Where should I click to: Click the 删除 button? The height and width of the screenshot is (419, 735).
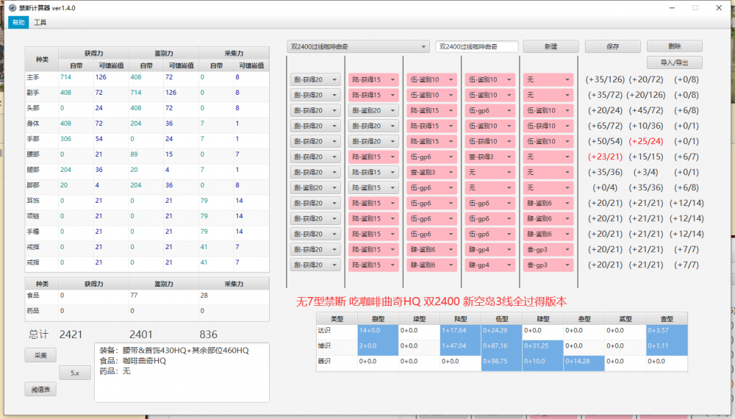pos(675,46)
